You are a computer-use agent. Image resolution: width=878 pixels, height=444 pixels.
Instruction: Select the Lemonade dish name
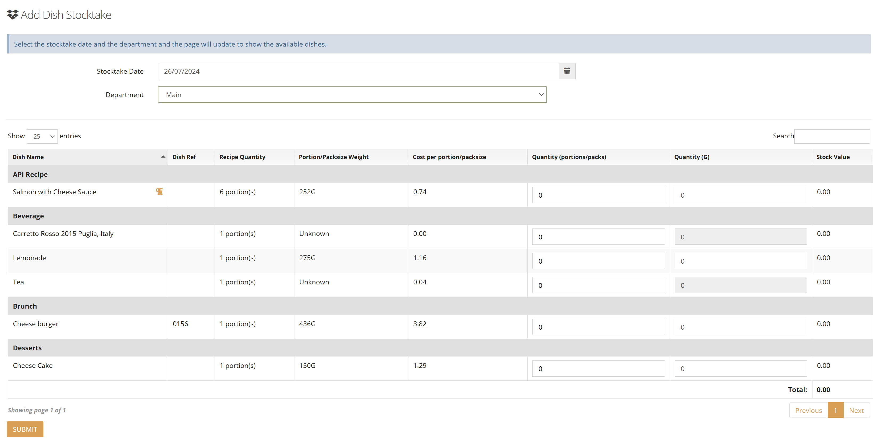[x=29, y=258]
